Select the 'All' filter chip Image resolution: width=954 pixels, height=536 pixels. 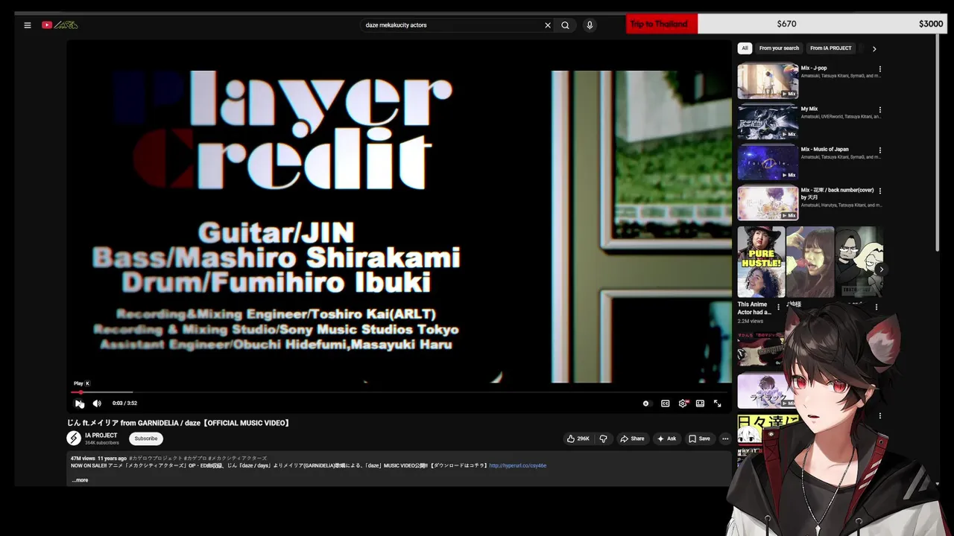[x=745, y=48]
